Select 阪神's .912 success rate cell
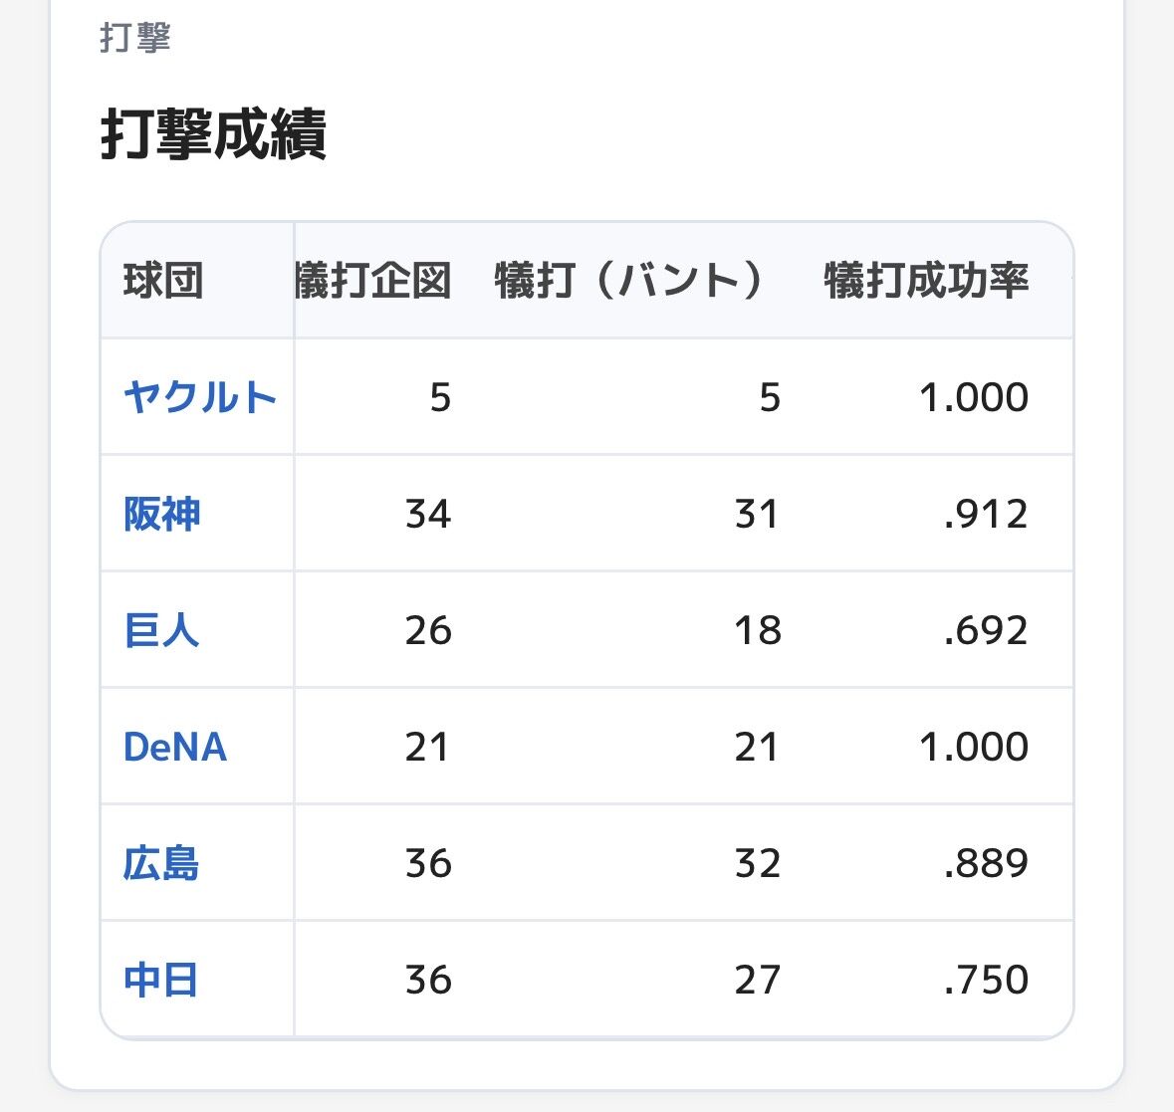Screen dimensions: 1174x1112 [x=986, y=514]
